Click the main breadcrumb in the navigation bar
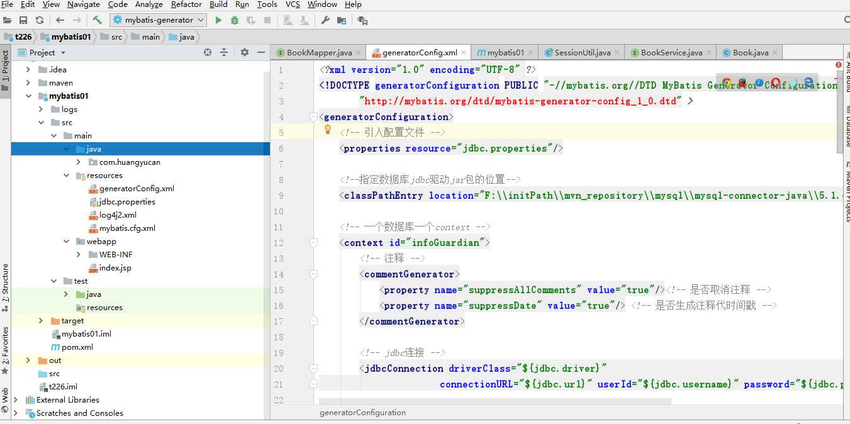Image resolution: width=850 pixels, height=424 pixels. [146, 37]
